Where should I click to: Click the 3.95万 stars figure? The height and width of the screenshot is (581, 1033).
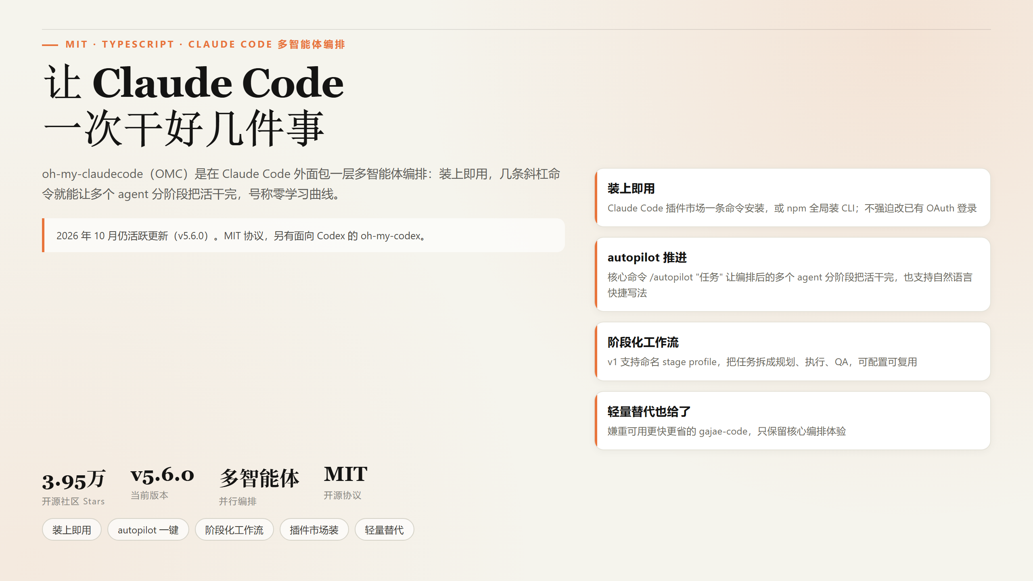(x=74, y=480)
